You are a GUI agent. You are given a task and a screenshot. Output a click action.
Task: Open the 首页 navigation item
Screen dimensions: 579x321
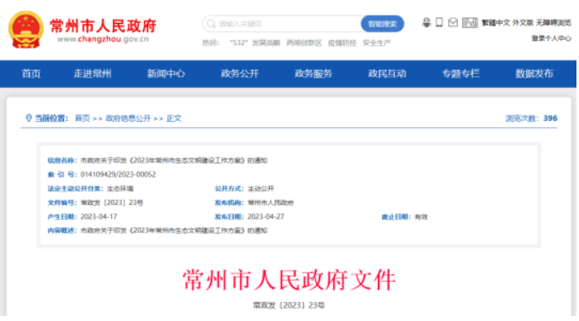pyautogui.click(x=32, y=73)
